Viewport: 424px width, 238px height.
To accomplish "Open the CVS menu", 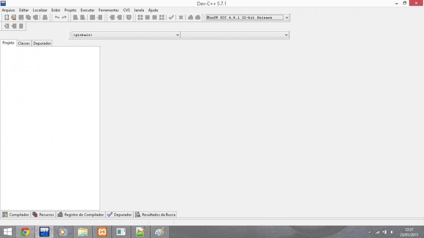I will point(126,10).
